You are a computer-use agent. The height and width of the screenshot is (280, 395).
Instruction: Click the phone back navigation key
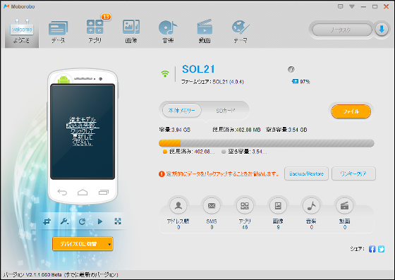(62, 193)
